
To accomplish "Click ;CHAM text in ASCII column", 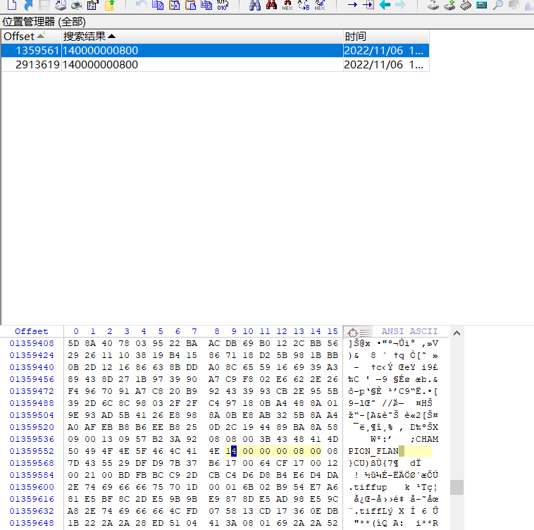I will tap(424, 439).
